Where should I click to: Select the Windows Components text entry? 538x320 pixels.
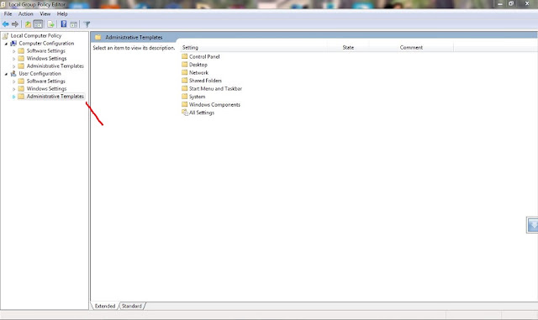(x=215, y=105)
